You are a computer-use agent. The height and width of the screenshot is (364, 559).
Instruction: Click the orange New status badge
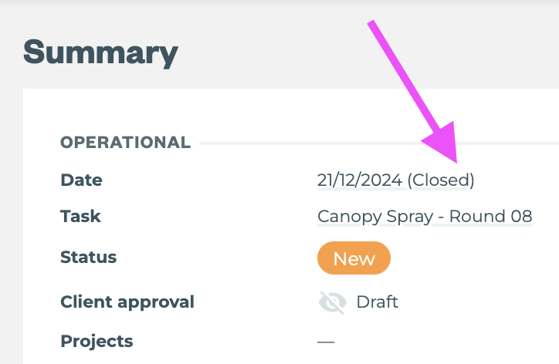click(354, 259)
